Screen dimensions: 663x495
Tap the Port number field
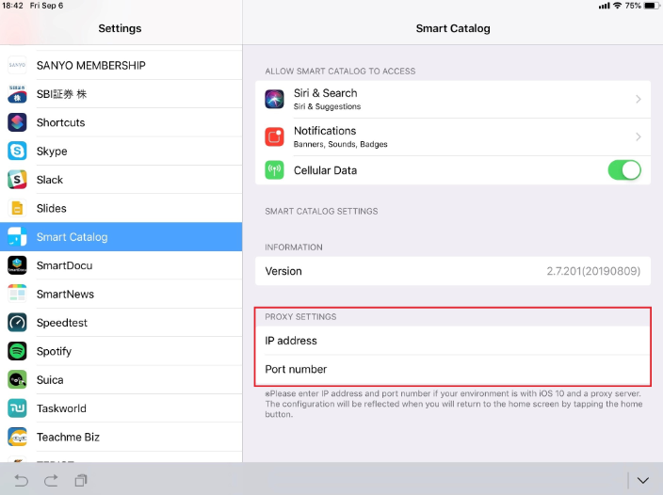pyautogui.click(x=452, y=369)
